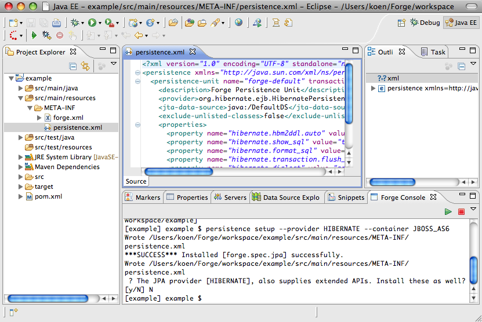Click Collapse All in Project Explorer

[x=73, y=66]
